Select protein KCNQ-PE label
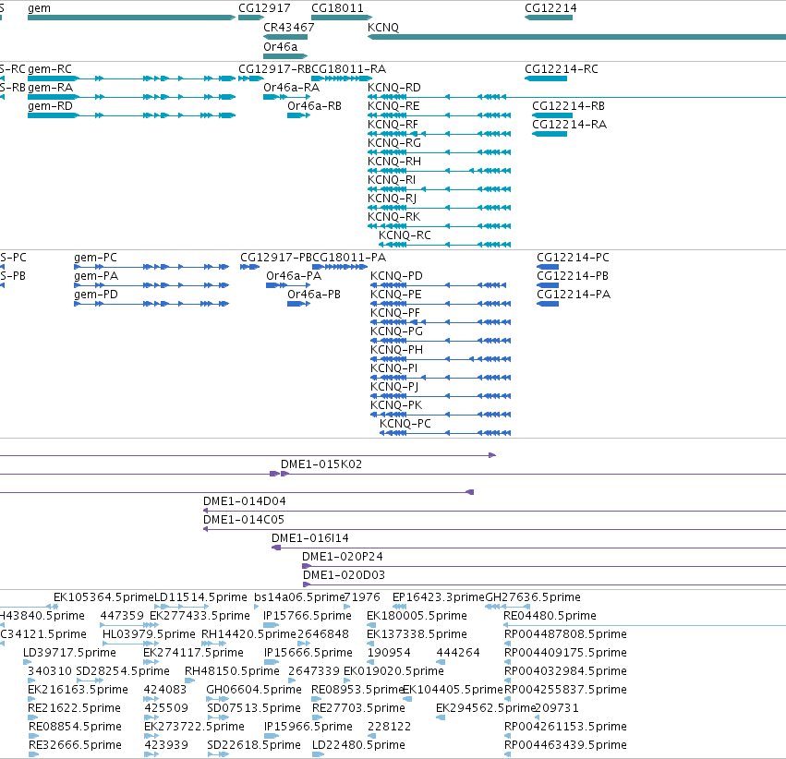Viewport: 786px width, 759px height. 396,295
